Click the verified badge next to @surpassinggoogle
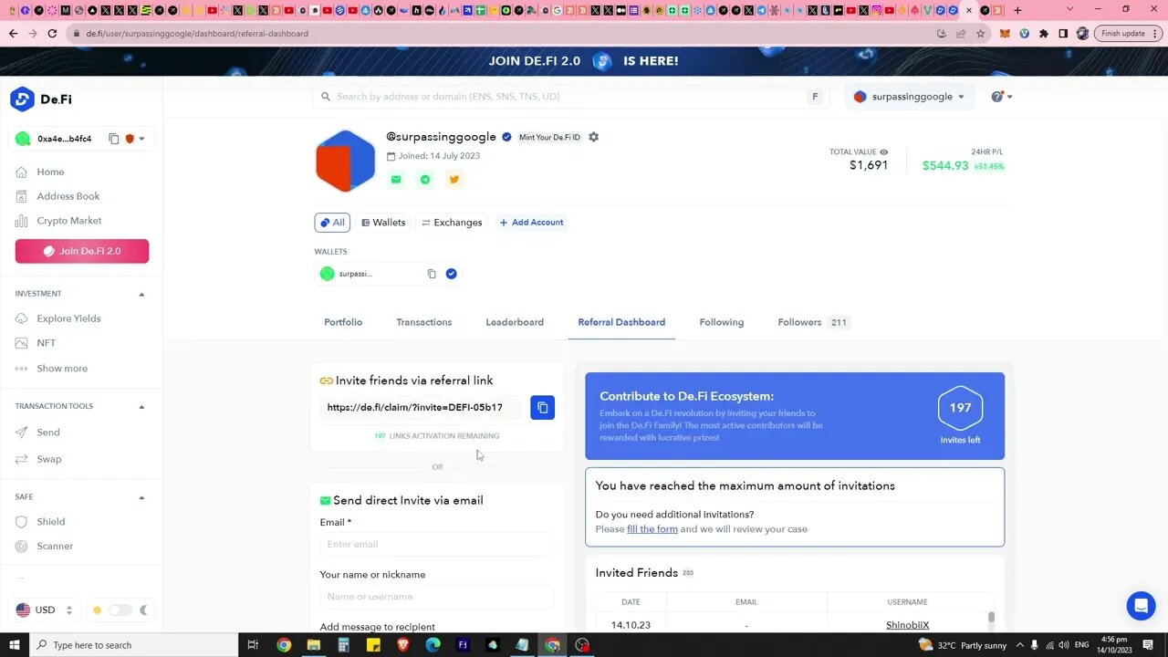The width and height of the screenshot is (1168, 657). point(506,137)
